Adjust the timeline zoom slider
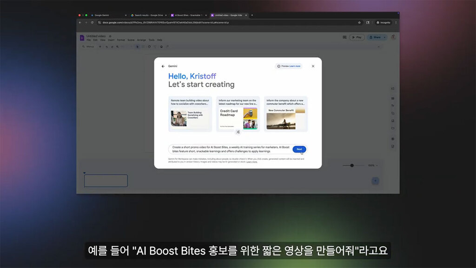 pyautogui.click(x=352, y=166)
